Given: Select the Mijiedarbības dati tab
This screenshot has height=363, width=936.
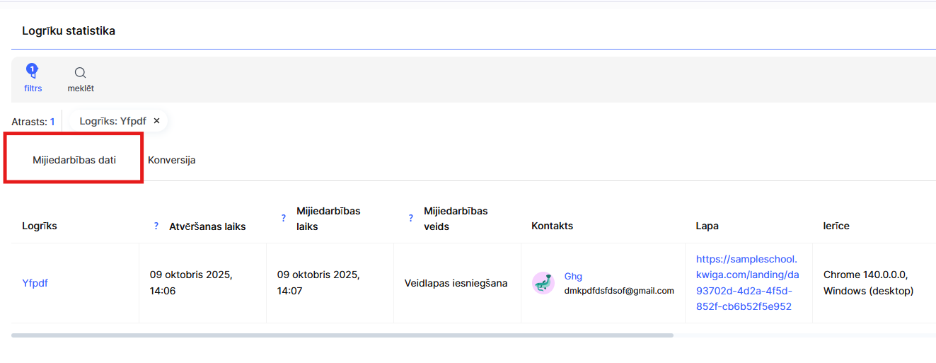Looking at the screenshot, I should point(74,160).
